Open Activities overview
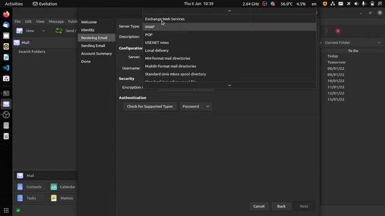This screenshot has width=385, height=216. pos(14,4)
